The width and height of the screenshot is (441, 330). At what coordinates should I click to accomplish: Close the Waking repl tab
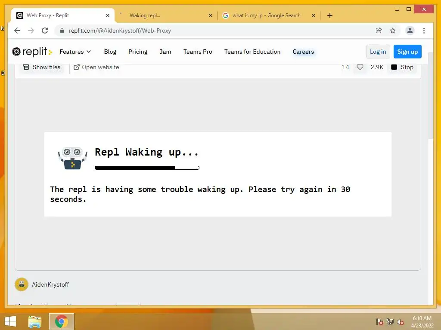[210, 15]
